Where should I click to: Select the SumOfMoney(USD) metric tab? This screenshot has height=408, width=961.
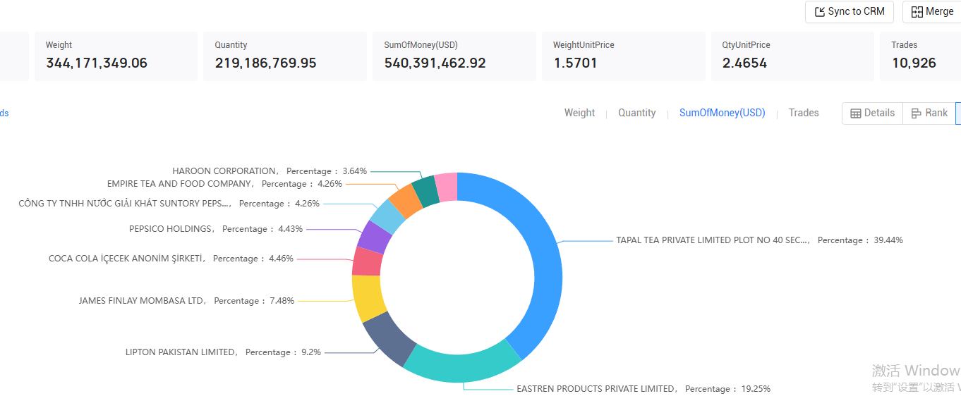tap(723, 113)
